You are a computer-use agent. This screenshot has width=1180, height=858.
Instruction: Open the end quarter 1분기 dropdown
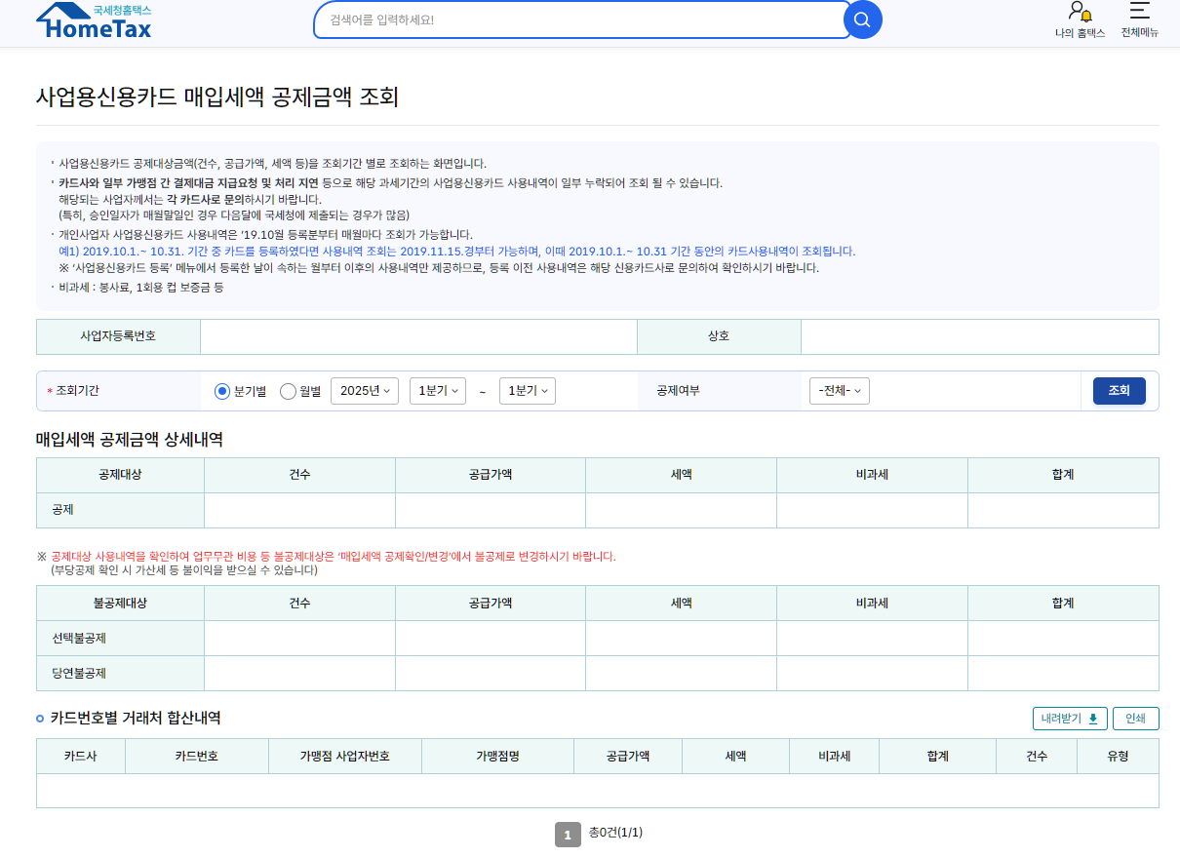pos(527,391)
